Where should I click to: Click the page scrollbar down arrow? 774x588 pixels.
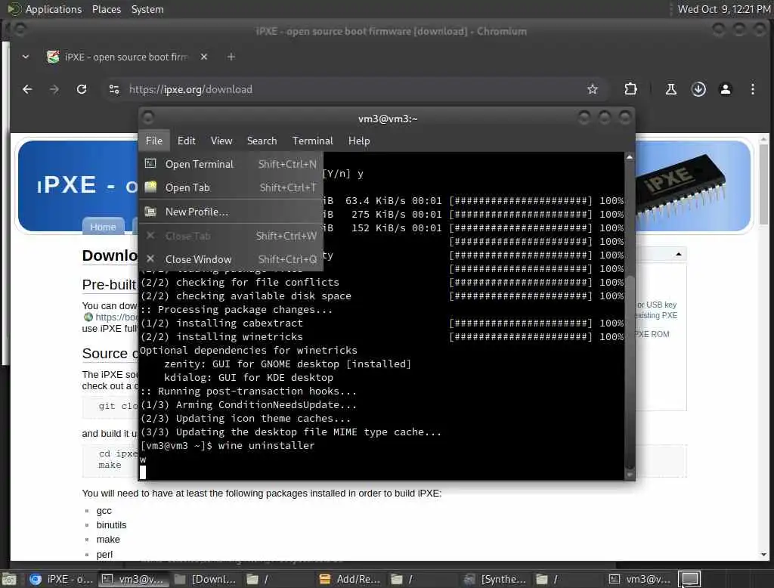point(763,555)
